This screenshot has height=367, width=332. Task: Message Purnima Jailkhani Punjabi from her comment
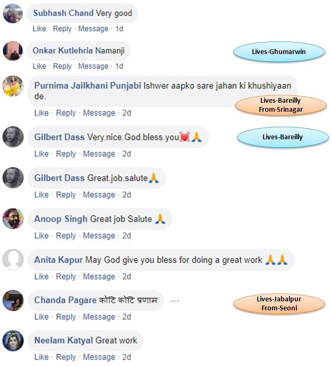click(x=99, y=113)
